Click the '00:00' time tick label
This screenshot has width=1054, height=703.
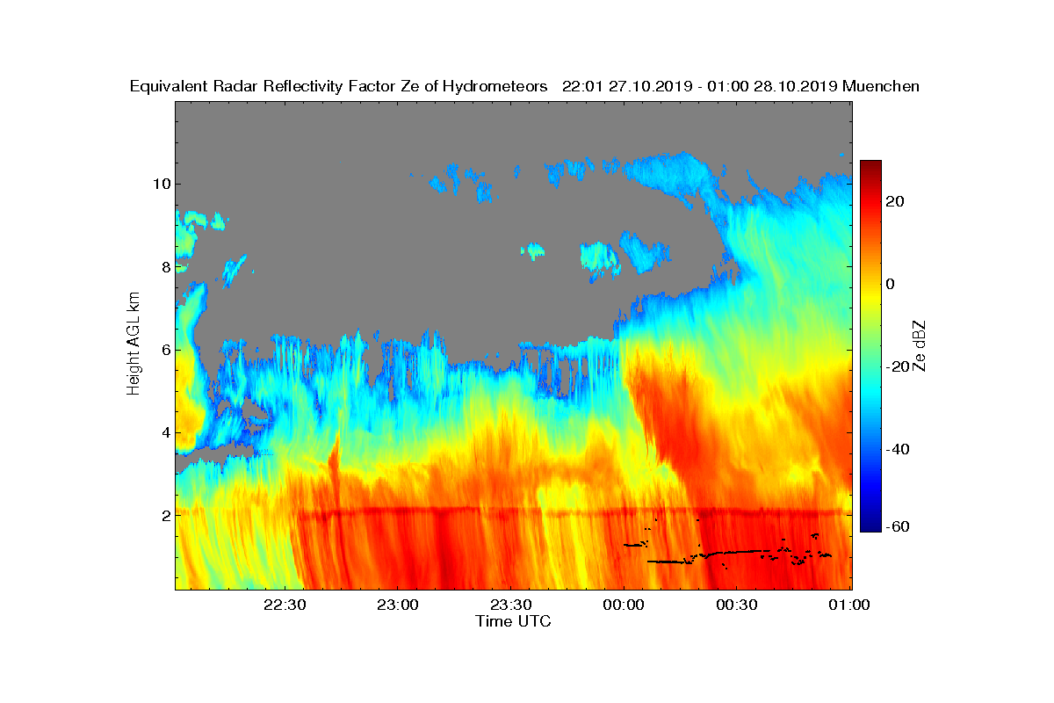tap(624, 605)
